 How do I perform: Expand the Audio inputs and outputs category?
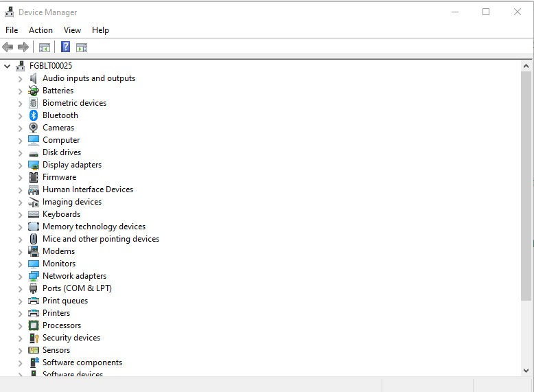point(20,79)
